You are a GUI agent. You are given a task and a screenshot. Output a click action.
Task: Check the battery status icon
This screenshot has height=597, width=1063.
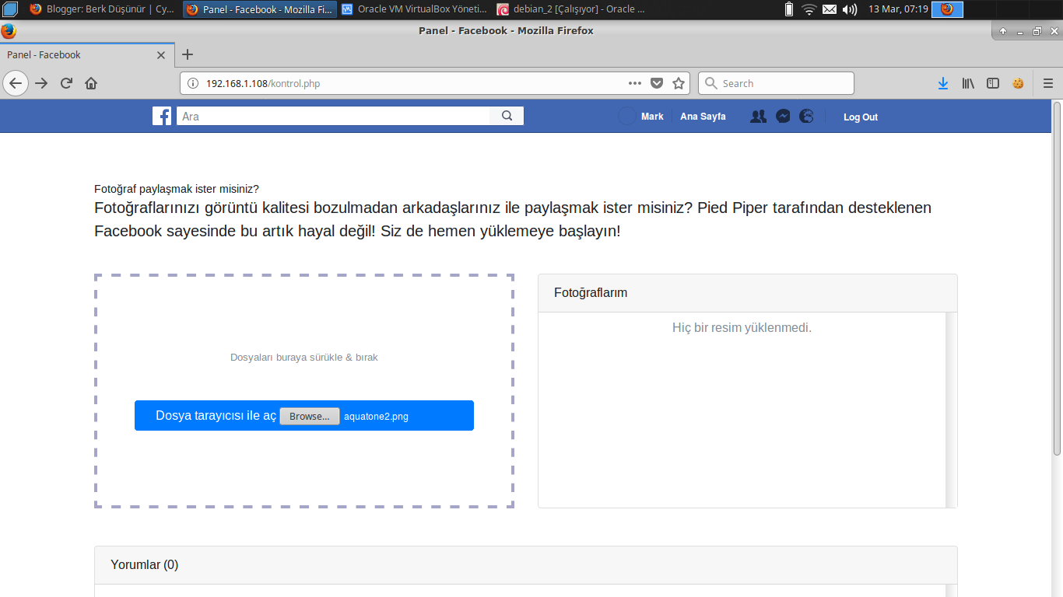point(789,9)
